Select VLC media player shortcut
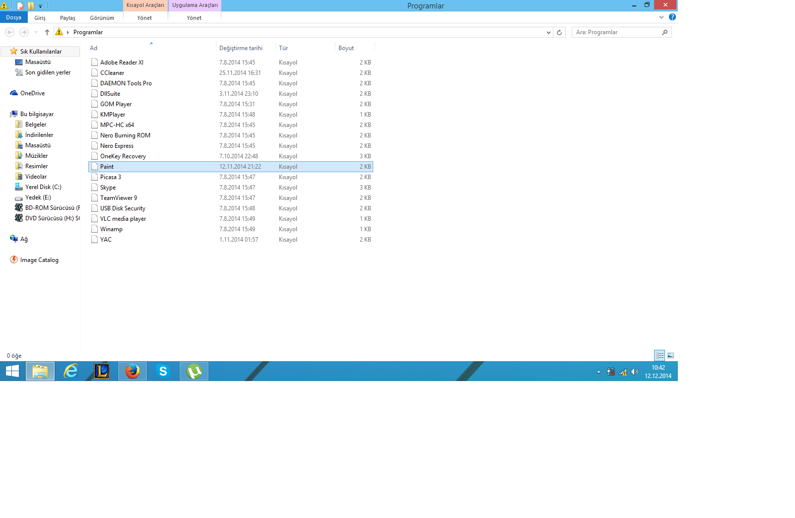The image size is (795, 518). point(231,219)
